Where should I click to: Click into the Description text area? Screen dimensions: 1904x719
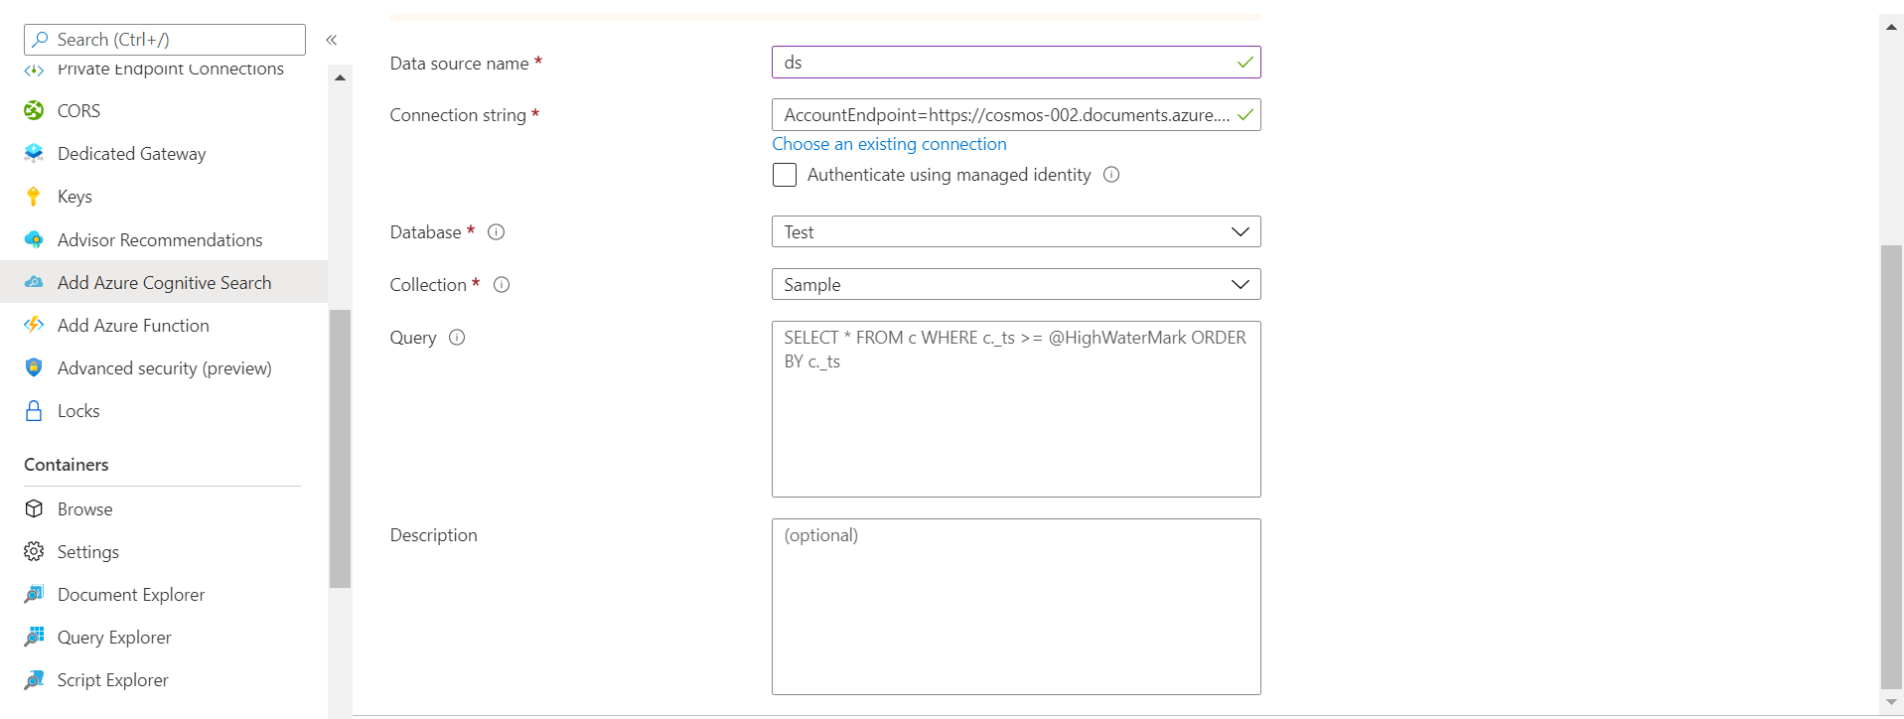pos(1015,606)
